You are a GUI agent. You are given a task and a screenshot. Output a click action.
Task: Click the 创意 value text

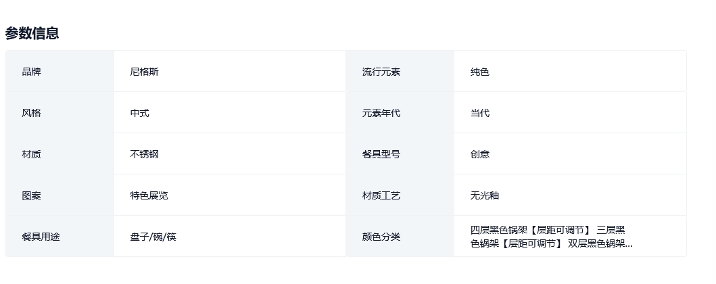pyautogui.click(x=479, y=154)
